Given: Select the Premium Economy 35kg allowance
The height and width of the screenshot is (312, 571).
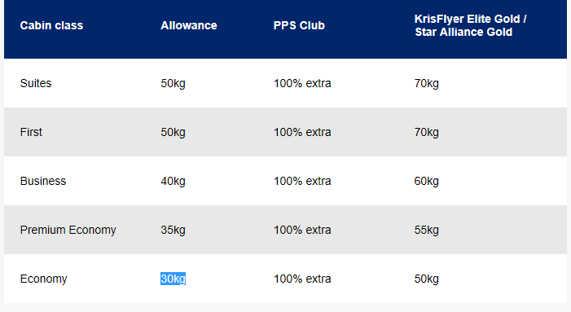Looking at the screenshot, I should coord(173,230).
